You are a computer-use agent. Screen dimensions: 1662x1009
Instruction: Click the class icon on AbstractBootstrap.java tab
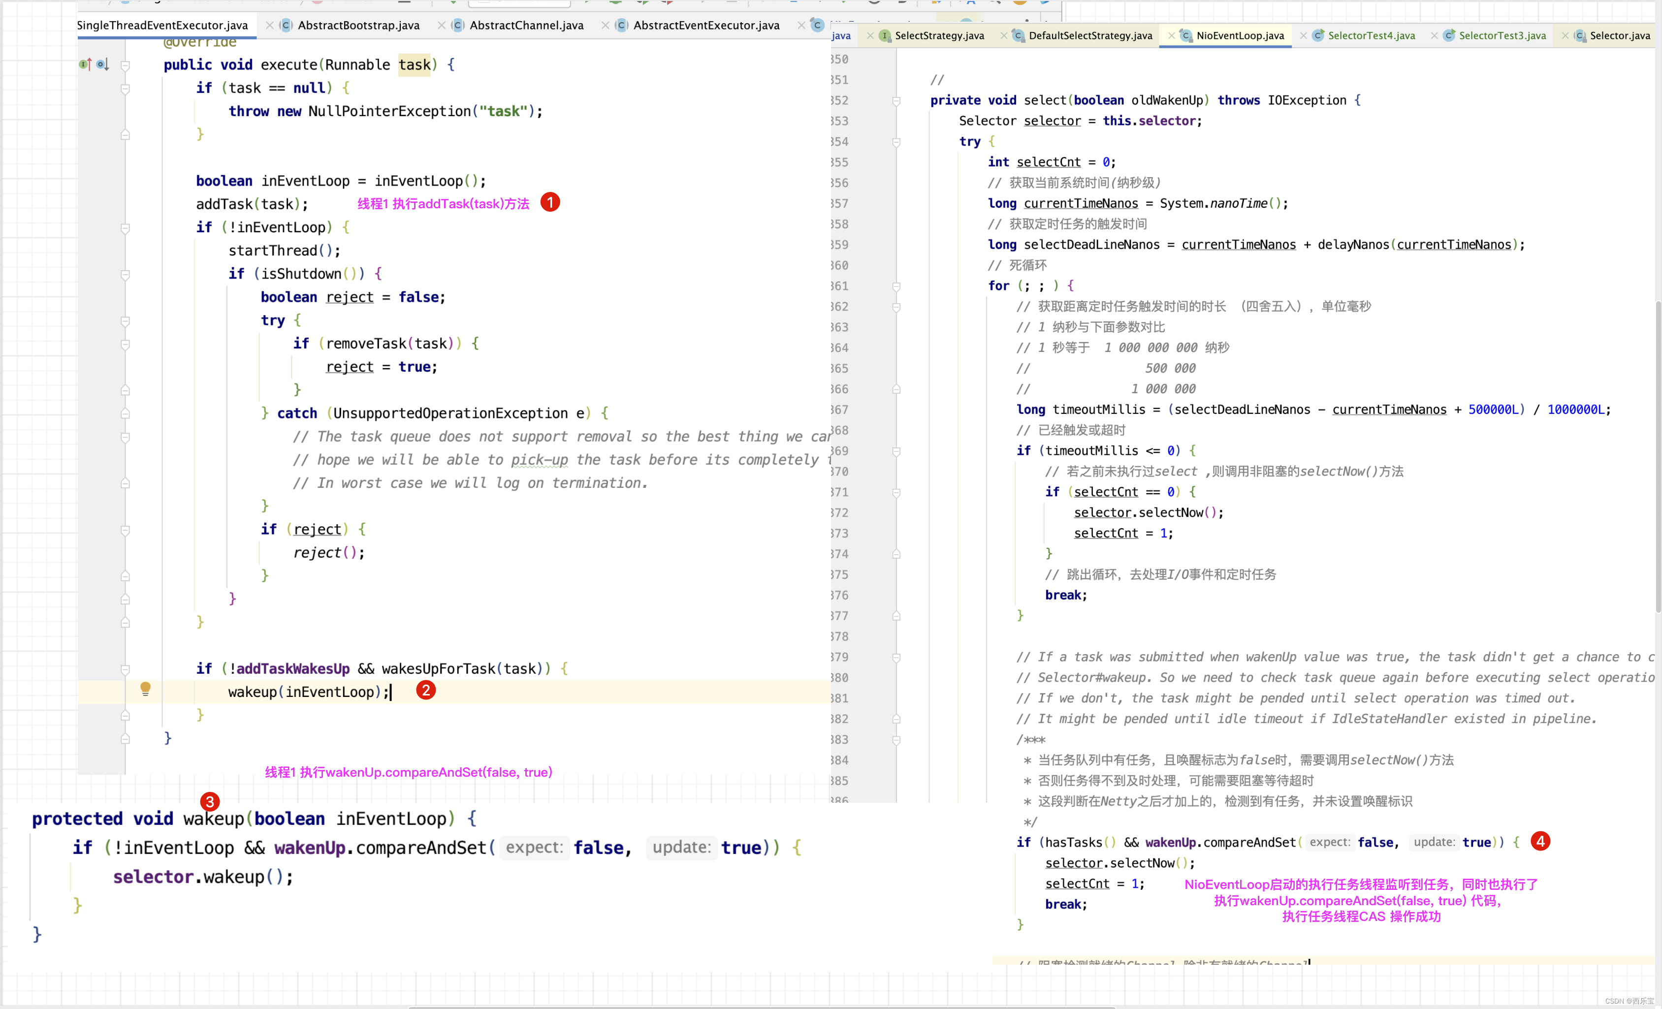[286, 25]
